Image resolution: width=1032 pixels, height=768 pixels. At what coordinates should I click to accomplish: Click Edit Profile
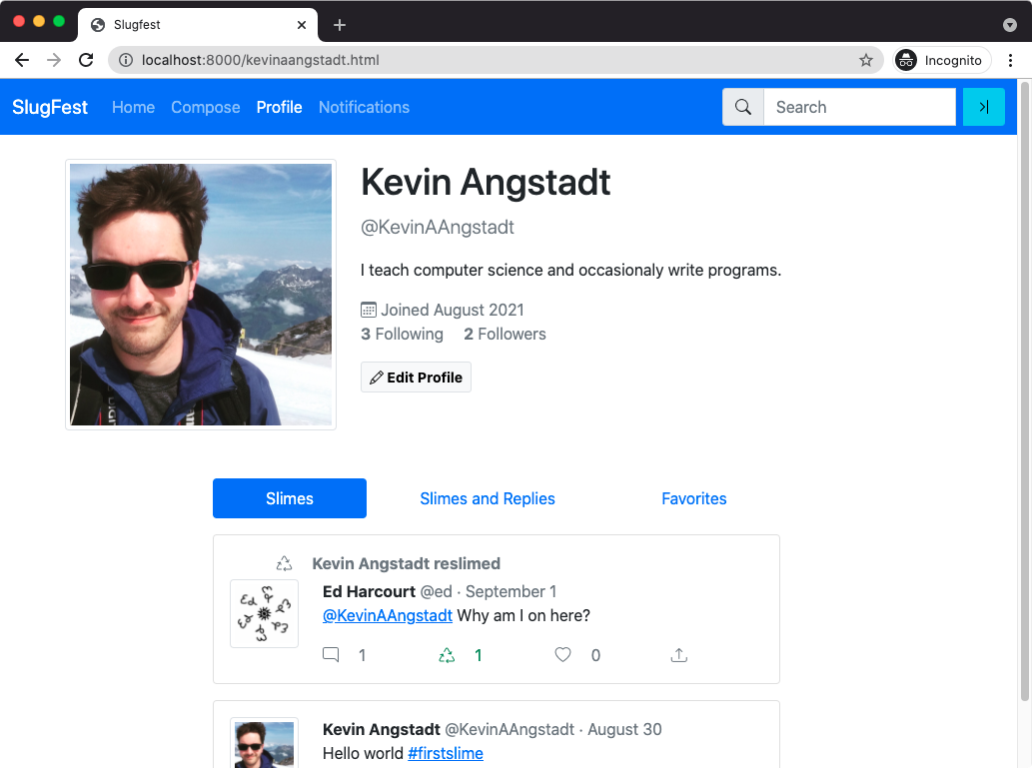416,377
